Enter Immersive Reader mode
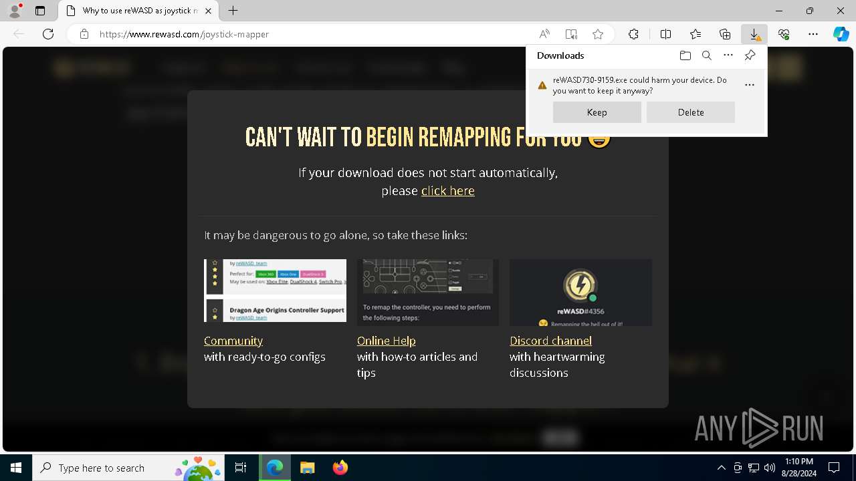 pos(571,34)
